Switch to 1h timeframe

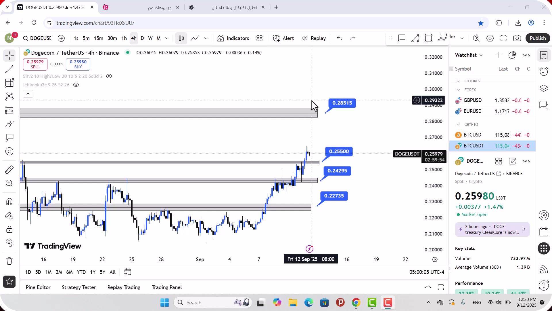click(124, 38)
